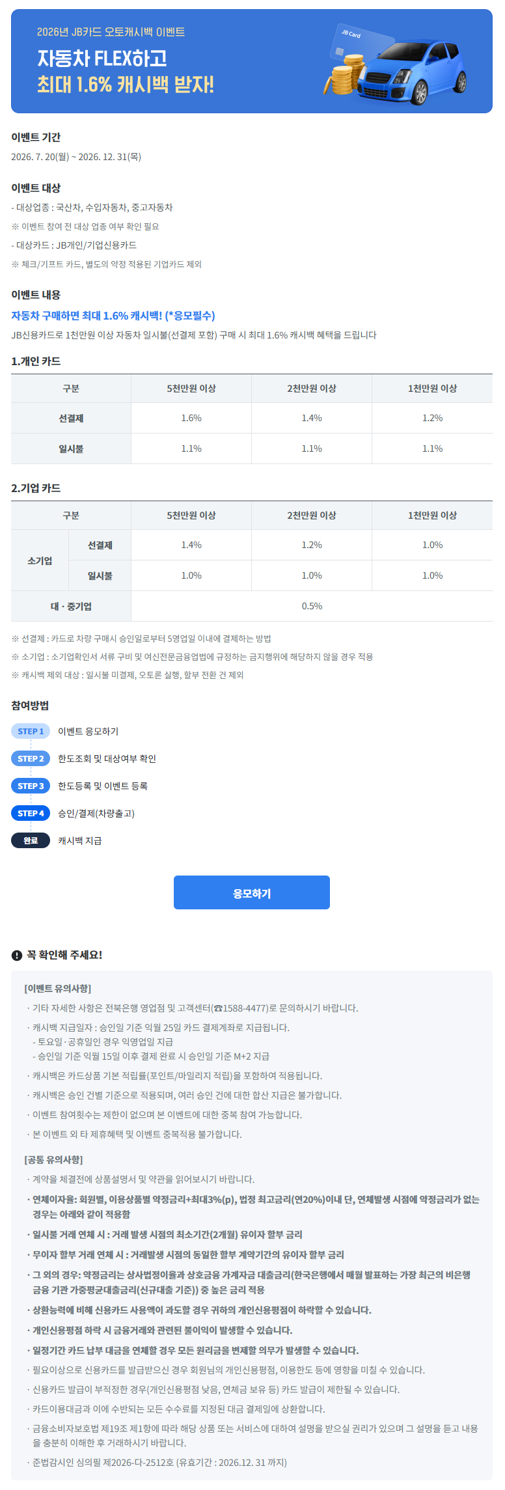
Task: Click the 0.5% cell for 대·중기업 row
Action: (x=312, y=606)
